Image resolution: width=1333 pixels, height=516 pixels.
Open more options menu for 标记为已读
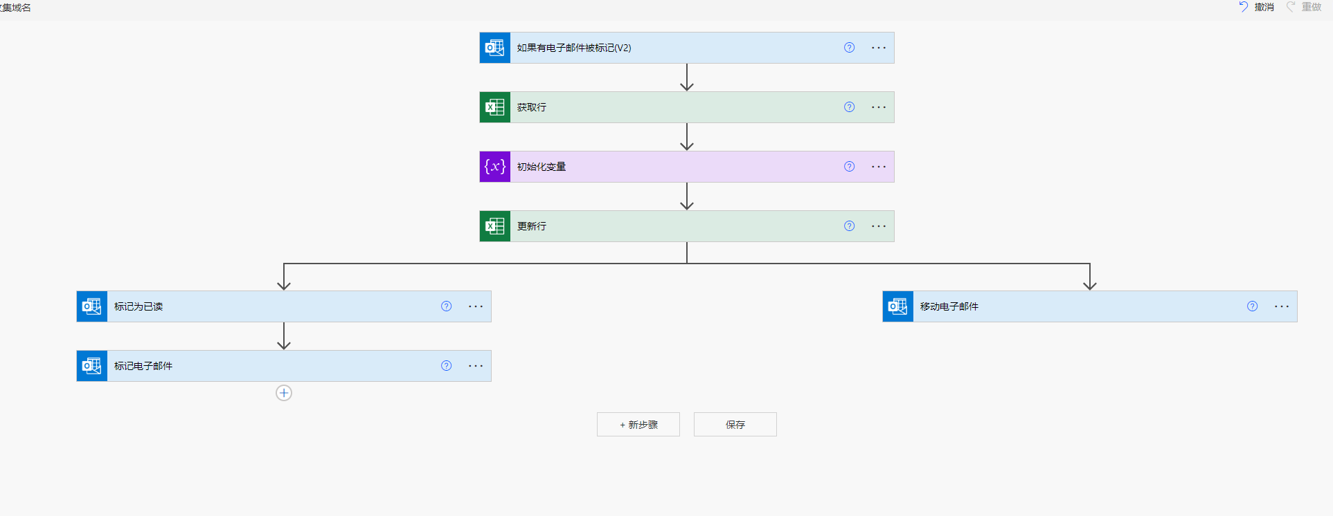click(x=476, y=306)
